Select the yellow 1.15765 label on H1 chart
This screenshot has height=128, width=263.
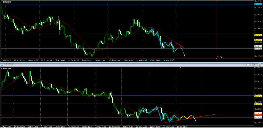[x=258, y=96]
